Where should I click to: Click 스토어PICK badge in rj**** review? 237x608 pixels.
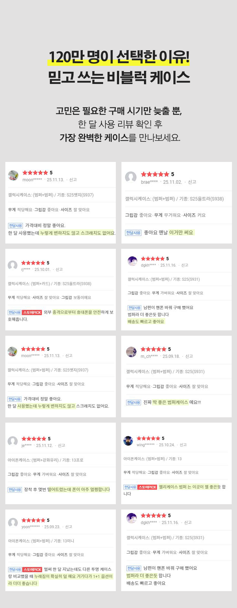coord(32,312)
